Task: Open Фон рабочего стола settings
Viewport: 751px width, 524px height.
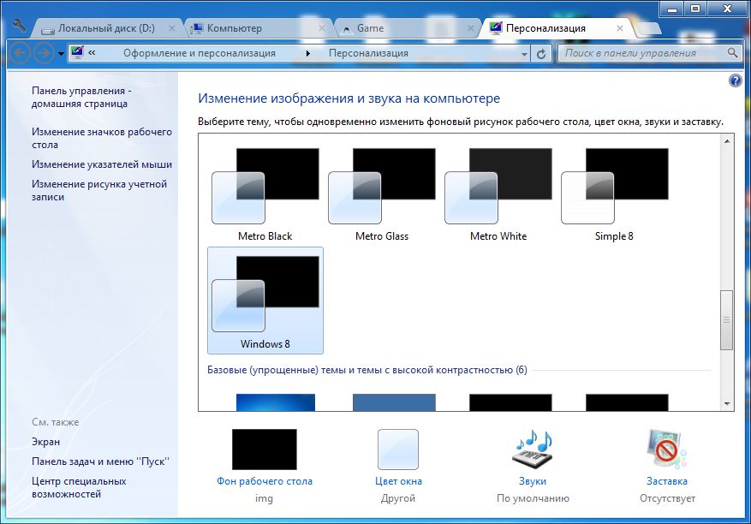Action: (265, 450)
